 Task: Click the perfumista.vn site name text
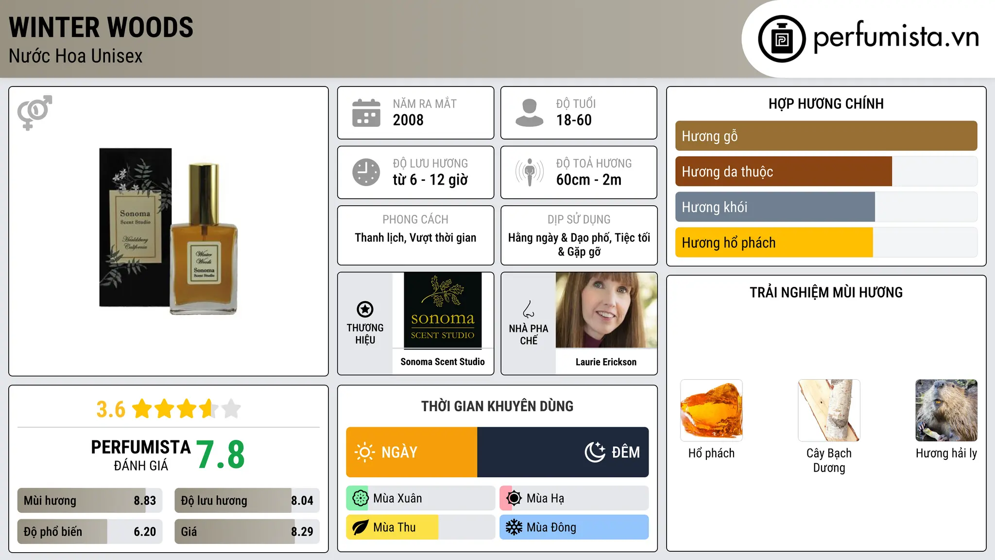[896, 36]
